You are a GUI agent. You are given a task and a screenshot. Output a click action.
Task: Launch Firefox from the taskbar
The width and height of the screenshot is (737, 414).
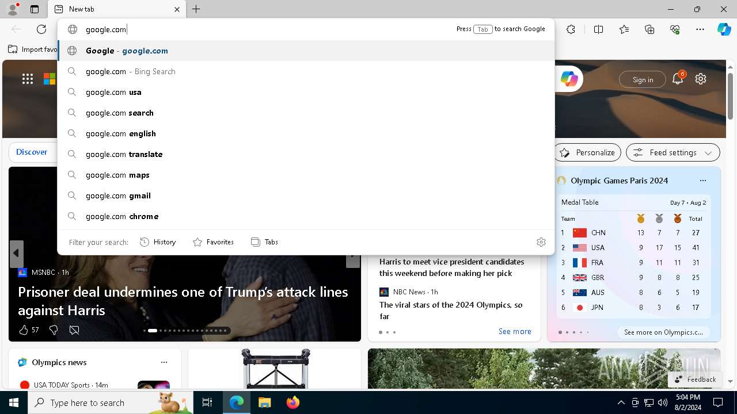coord(292,402)
